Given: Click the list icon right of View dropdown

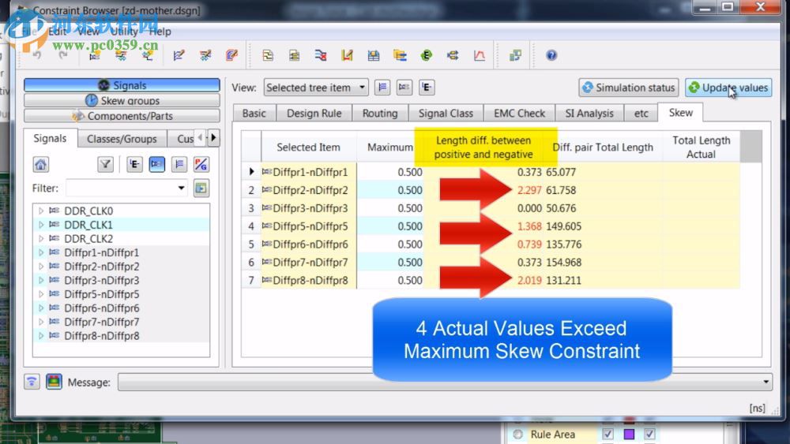Looking at the screenshot, I should click(382, 88).
